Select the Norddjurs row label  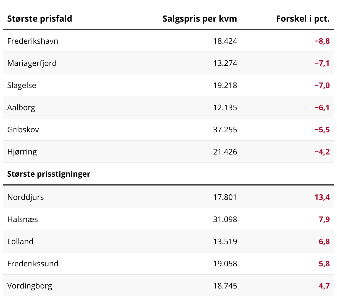(x=25, y=197)
